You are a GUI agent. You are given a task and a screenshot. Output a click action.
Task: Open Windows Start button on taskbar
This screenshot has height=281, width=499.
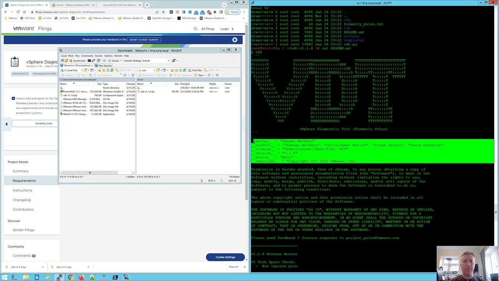tap(4, 277)
